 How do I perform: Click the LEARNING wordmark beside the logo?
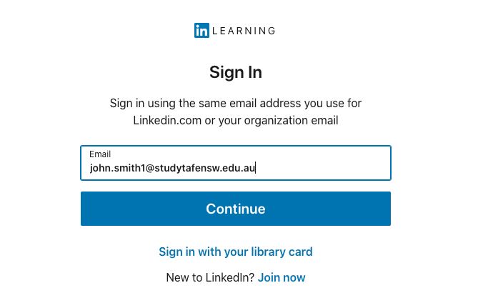point(244,31)
